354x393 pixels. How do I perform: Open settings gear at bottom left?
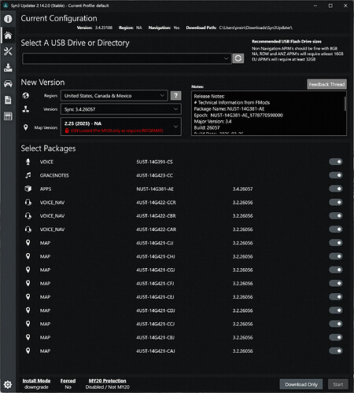click(x=8, y=384)
